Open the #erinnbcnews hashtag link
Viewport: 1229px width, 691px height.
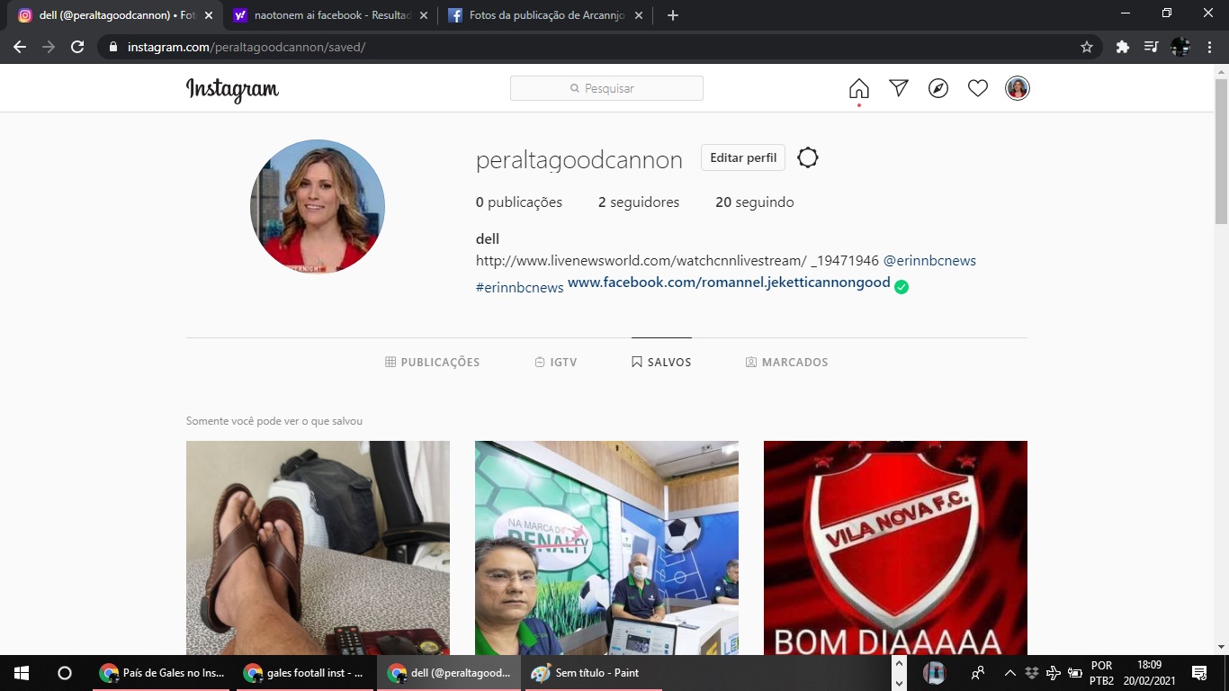pos(520,287)
